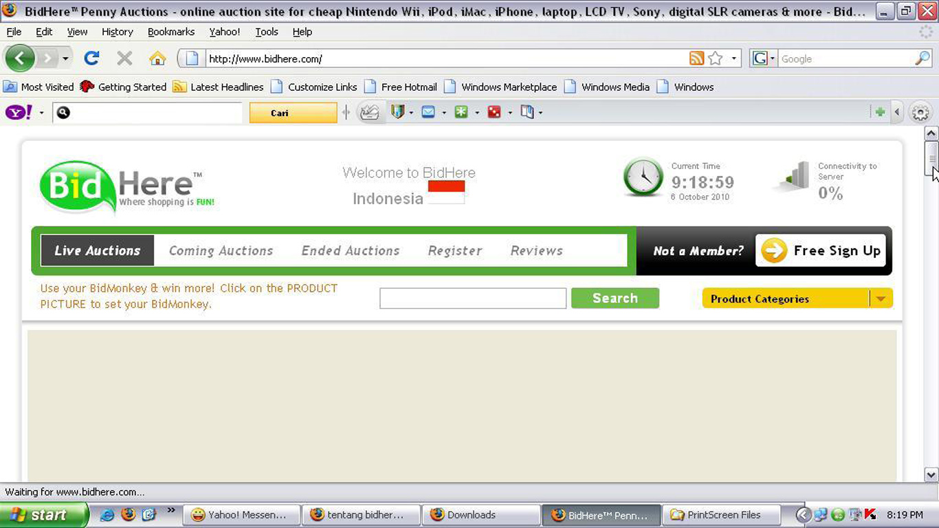Click the RSS feed icon in address bar
Viewport: 939px width, 528px height.
pyautogui.click(x=696, y=58)
